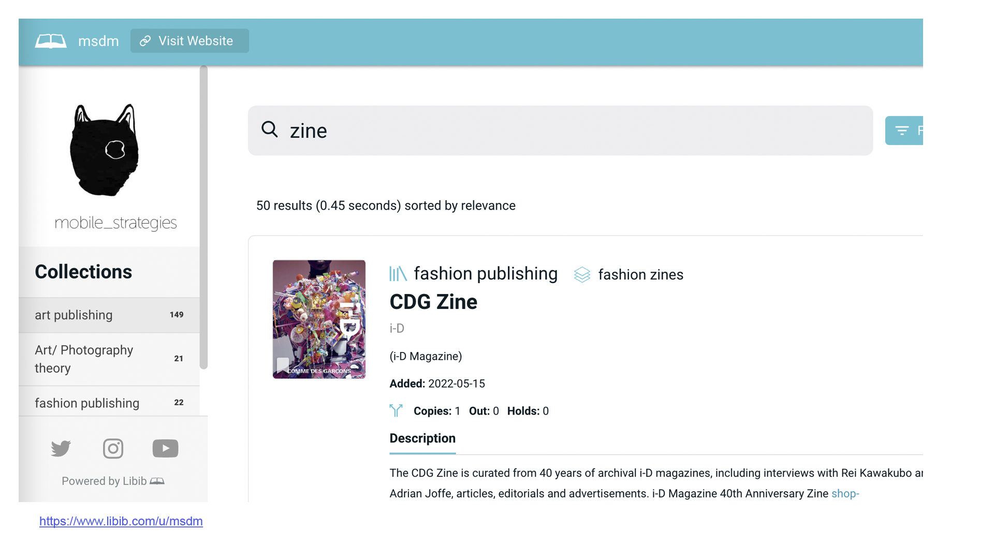Open the Filter button beside search
Image resolution: width=994 pixels, height=559 pixels.
(x=904, y=130)
